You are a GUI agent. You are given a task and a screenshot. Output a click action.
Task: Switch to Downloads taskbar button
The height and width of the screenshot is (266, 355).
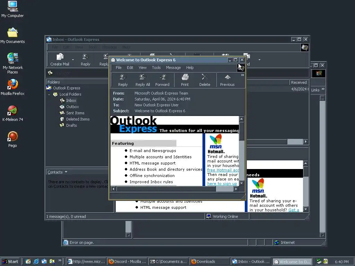pyautogui.click(x=209, y=262)
